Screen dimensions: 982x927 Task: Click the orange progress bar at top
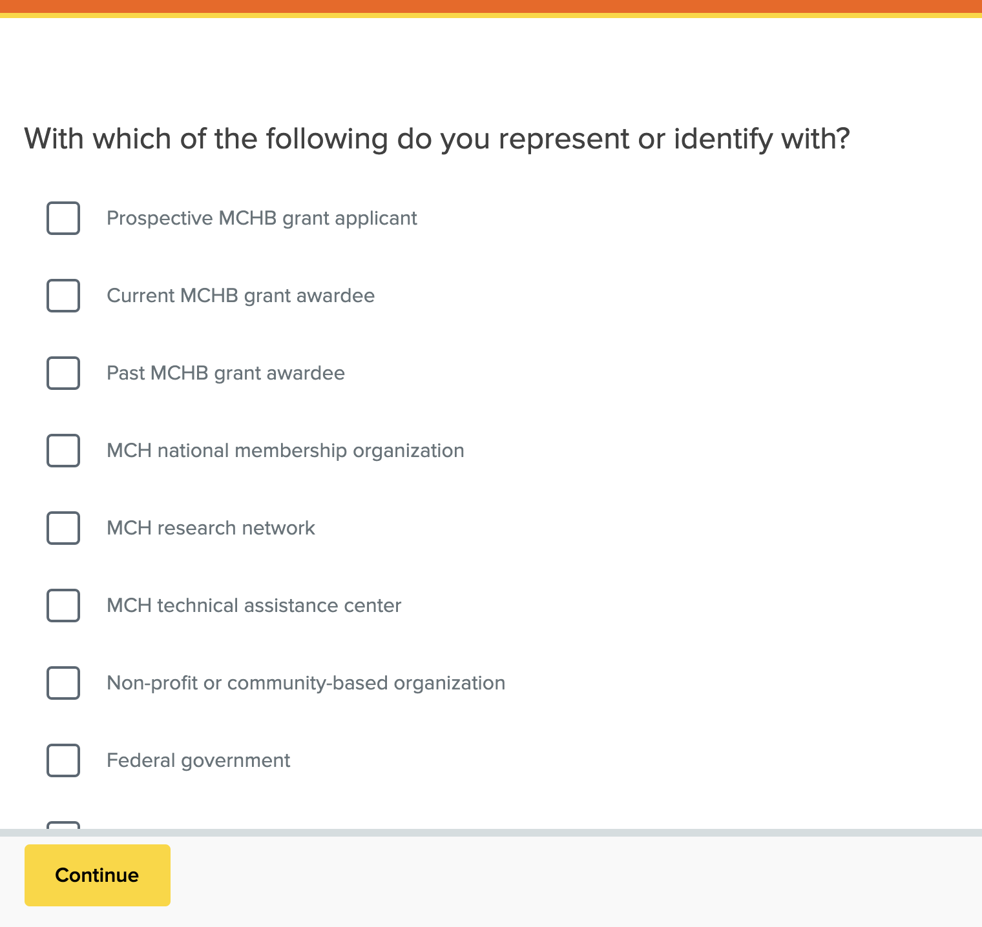tap(491, 6)
